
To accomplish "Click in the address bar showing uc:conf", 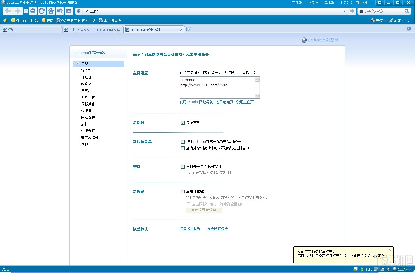I will [x=212, y=11].
